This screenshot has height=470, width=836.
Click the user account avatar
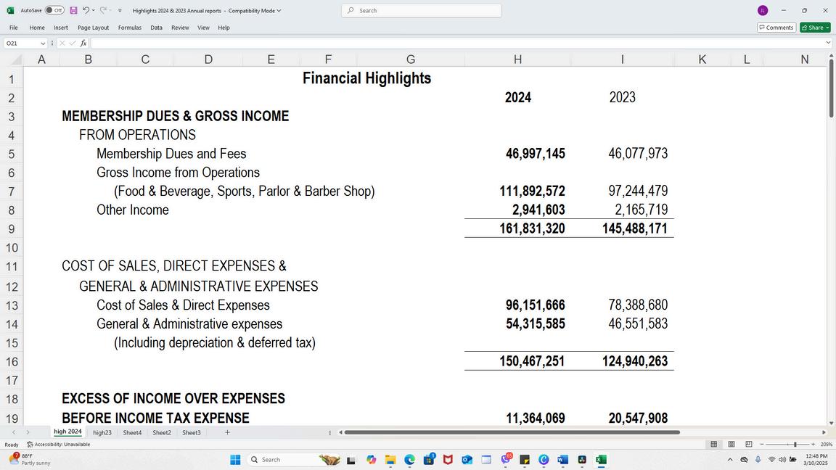763,11
